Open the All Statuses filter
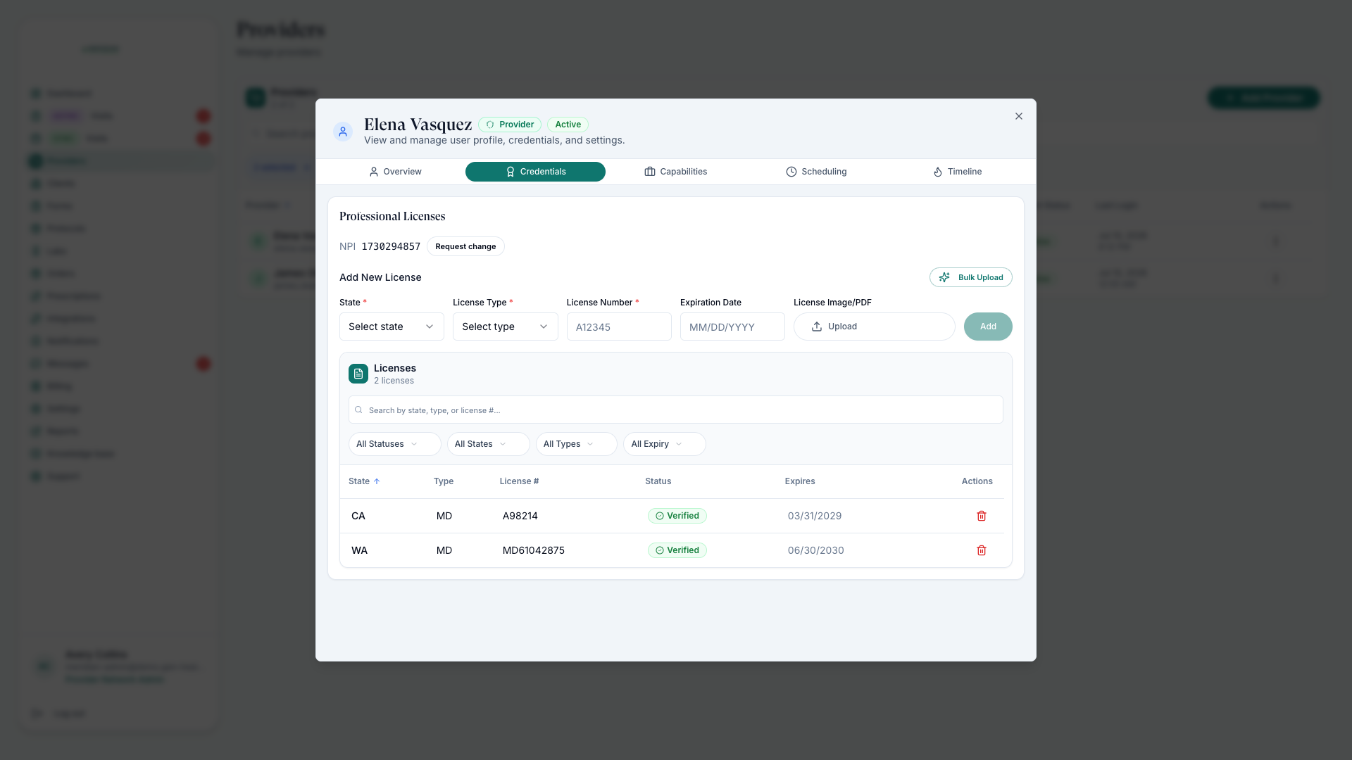The height and width of the screenshot is (760, 1352). coord(394,444)
